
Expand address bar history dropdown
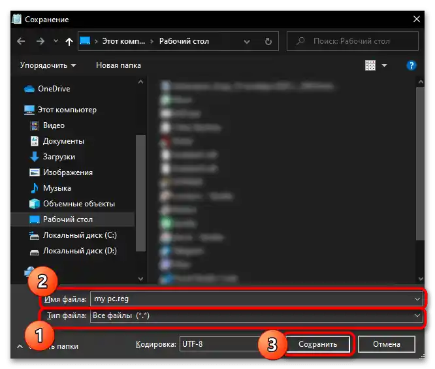point(247,42)
